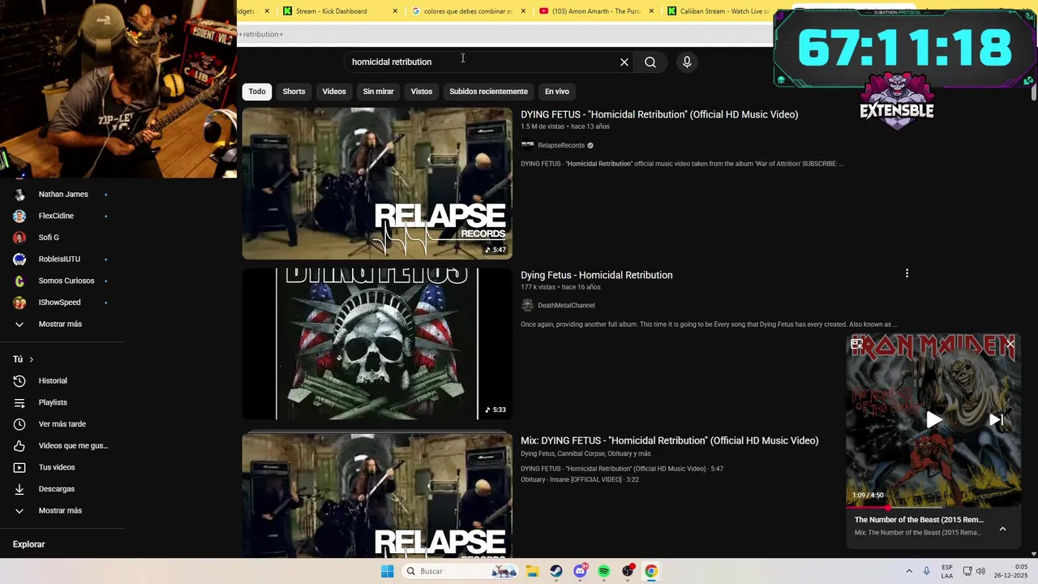
Task: Click the DeathMetalChannel channel avatar
Action: click(527, 305)
